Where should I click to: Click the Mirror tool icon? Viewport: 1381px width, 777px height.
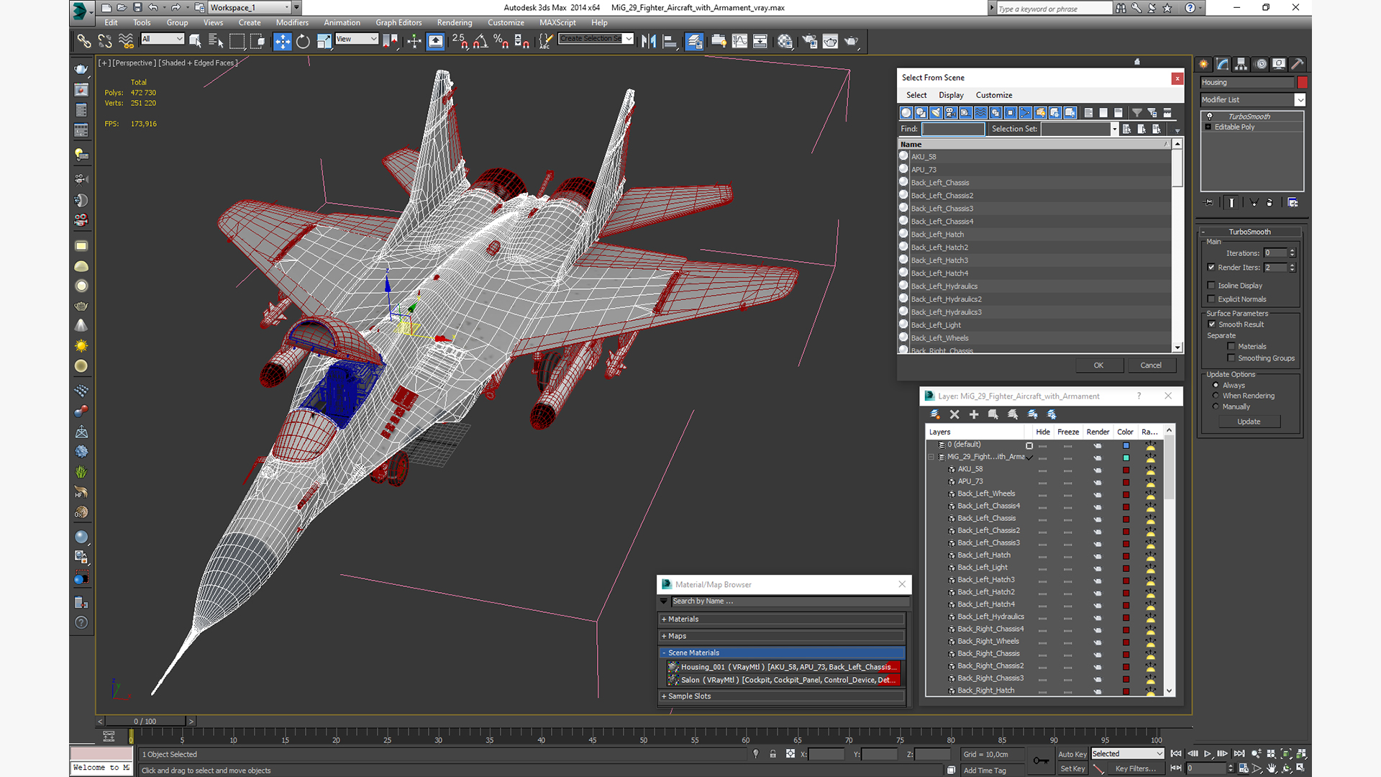[x=648, y=42]
